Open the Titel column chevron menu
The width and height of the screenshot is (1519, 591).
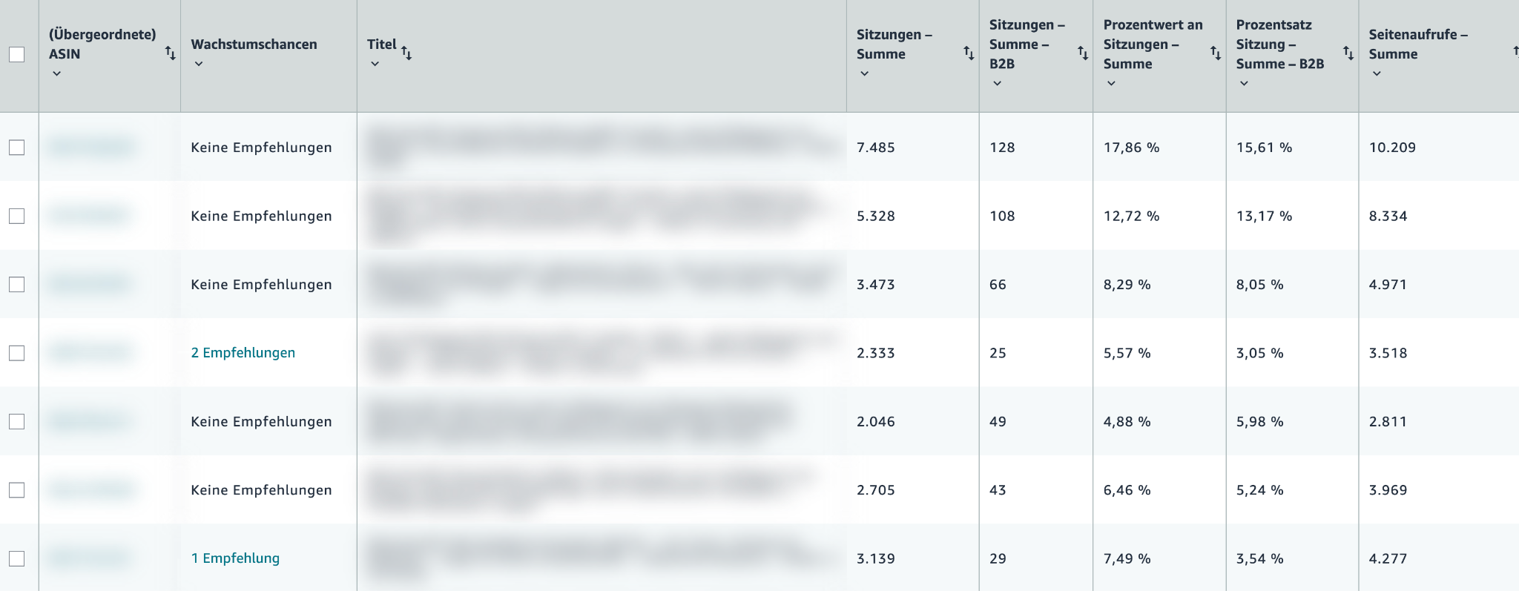375,65
